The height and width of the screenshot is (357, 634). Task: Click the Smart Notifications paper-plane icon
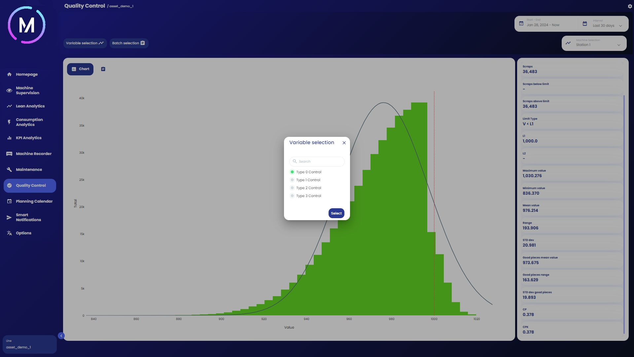pyautogui.click(x=9, y=218)
